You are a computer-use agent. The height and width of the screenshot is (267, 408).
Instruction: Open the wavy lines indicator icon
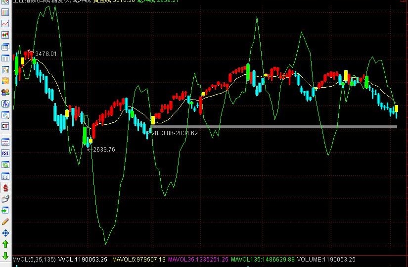(5, 142)
